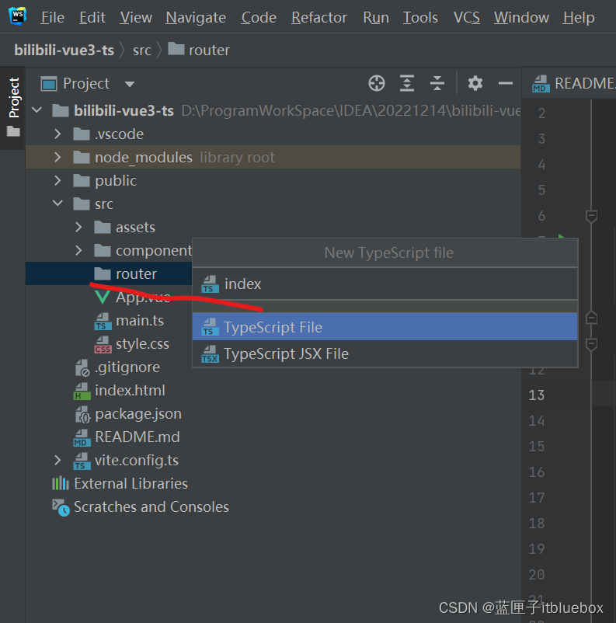Click Scratches and Consoles icon
Viewport: 616px width, 623px height.
[61, 507]
